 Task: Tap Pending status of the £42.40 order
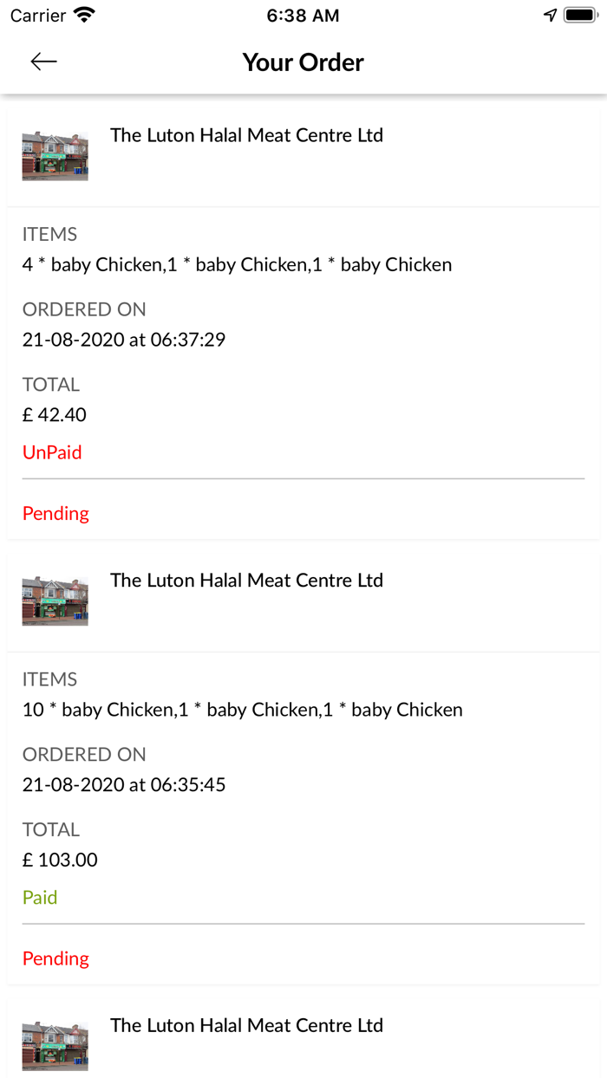[55, 514]
